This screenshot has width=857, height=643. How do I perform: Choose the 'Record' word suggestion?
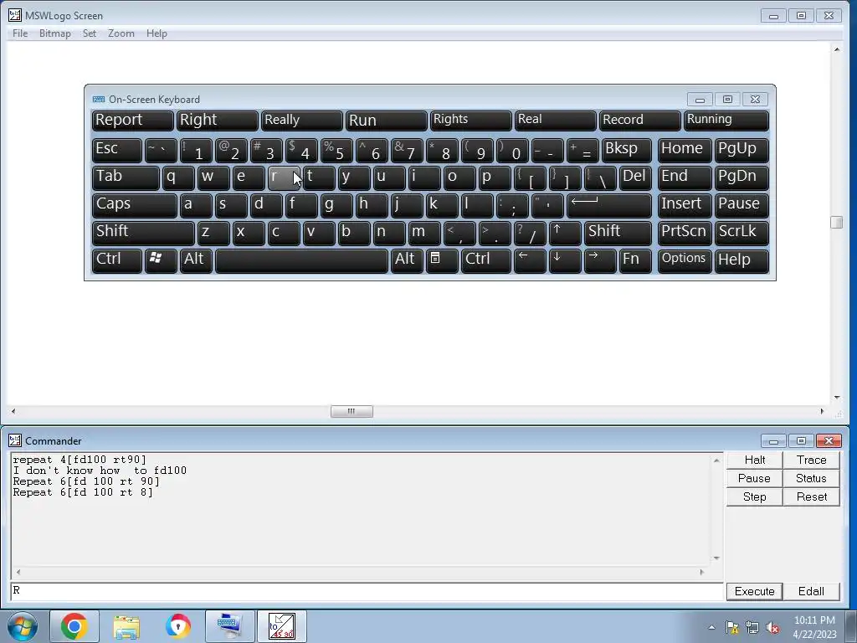point(639,121)
